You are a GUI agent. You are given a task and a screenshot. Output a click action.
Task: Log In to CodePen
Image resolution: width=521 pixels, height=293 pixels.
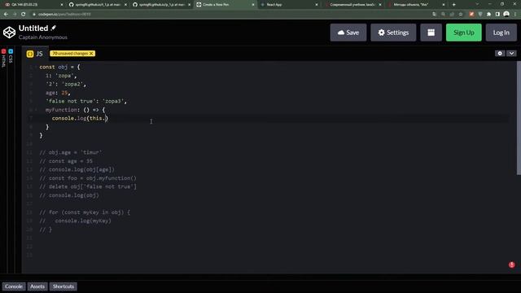[x=501, y=33]
